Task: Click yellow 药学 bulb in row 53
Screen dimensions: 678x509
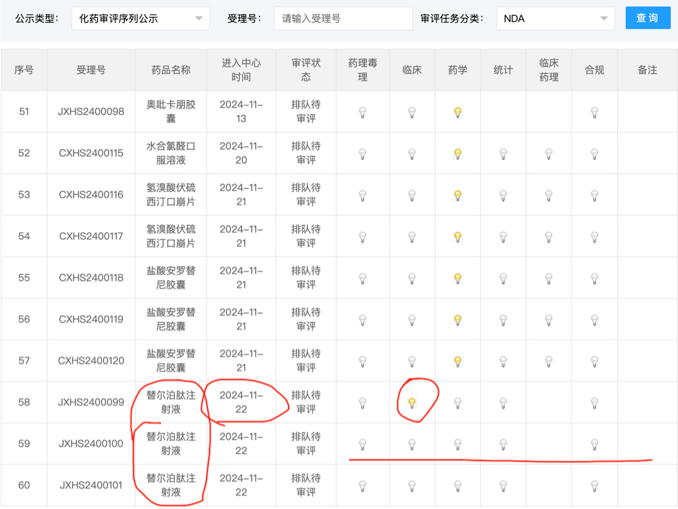Action: 458,196
